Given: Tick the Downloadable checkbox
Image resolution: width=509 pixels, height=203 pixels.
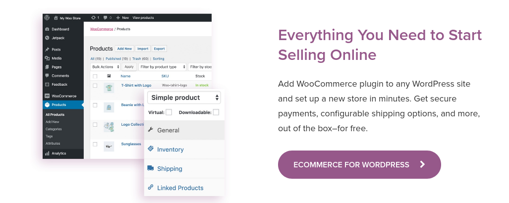Looking at the screenshot, I should coord(216,112).
